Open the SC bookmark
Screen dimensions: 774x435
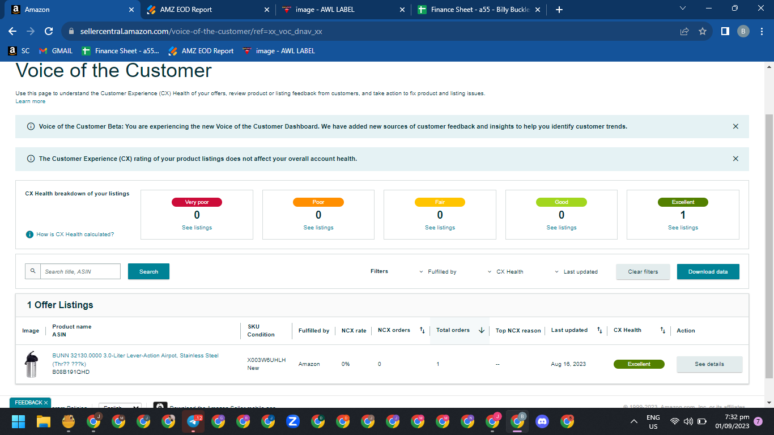point(19,51)
